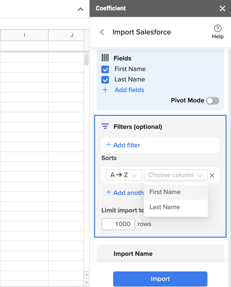231x287 pixels.
Task: Open the Choose column dropdown
Action: coord(176,175)
